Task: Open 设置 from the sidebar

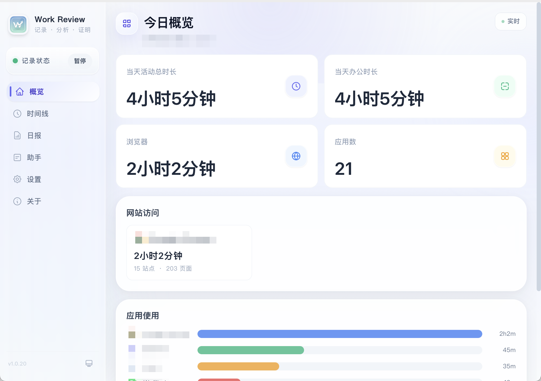Action: pyautogui.click(x=34, y=179)
